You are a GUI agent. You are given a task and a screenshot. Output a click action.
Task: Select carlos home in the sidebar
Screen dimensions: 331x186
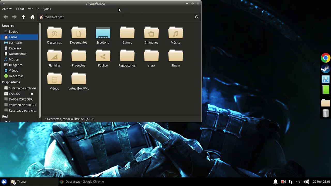[19, 37]
